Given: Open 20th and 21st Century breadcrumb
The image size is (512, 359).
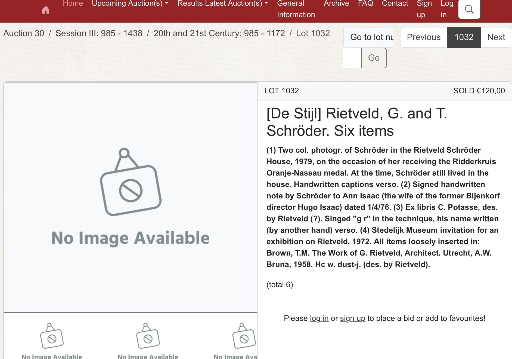Looking at the screenshot, I should click(x=219, y=33).
